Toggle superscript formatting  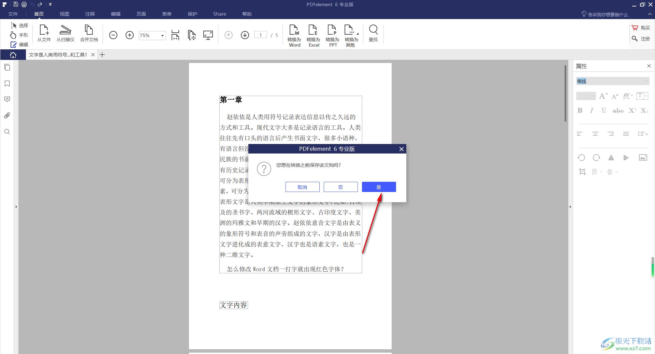[x=632, y=110]
